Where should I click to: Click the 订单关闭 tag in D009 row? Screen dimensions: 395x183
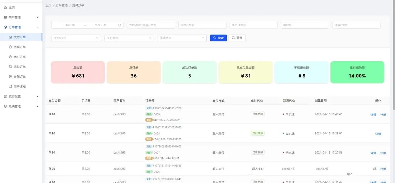click(257, 114)
